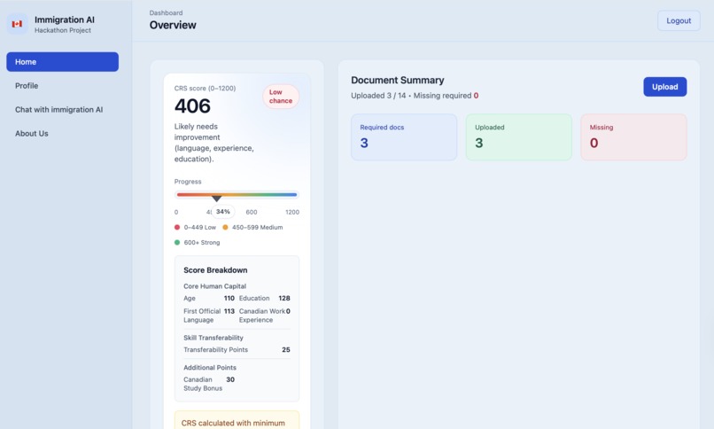Image resolution: width=714 pixels, height=429 pixels.
Task: Click the Progress label
Action: point(188,181)
